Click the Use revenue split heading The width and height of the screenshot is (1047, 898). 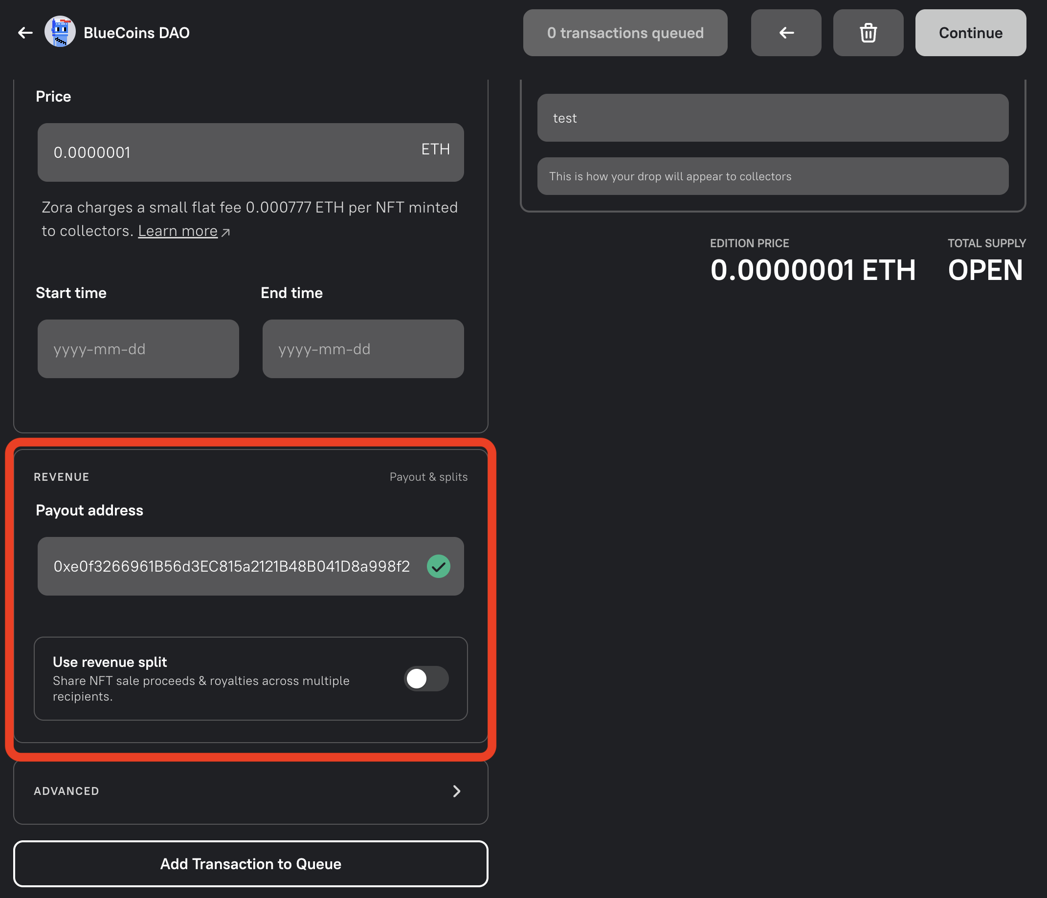click(110, 662)
